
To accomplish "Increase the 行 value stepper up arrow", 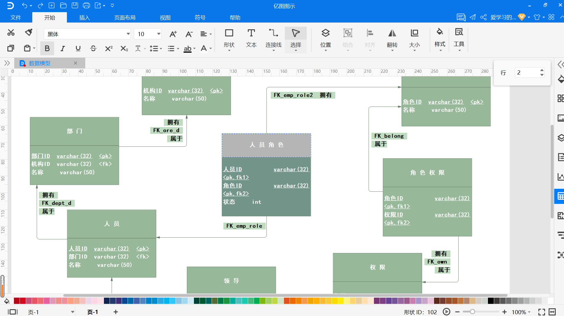I will pos(542,70).
